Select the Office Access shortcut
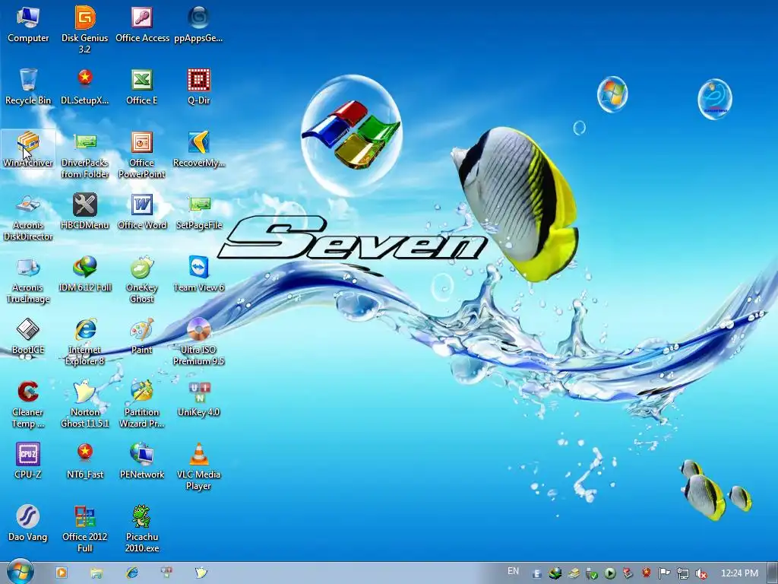 click(142, 24)
